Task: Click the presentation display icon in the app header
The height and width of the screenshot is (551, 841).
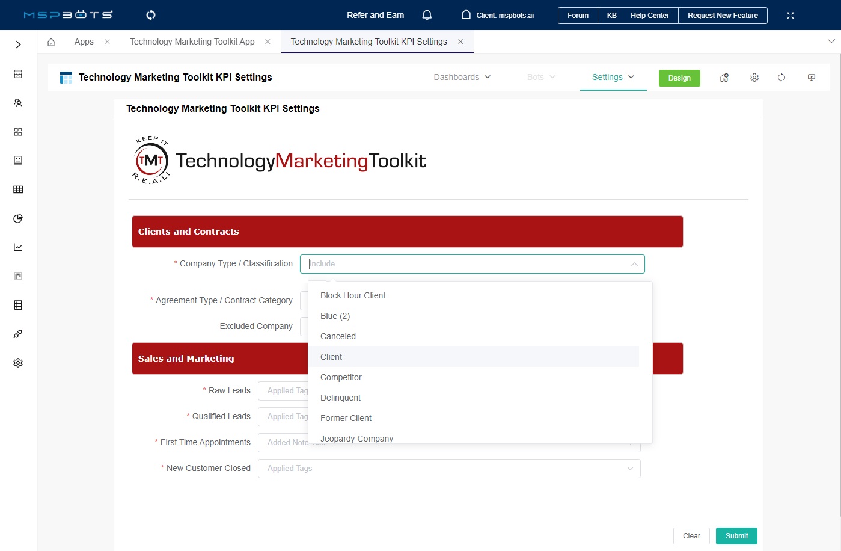Action: tap(812, 77)
